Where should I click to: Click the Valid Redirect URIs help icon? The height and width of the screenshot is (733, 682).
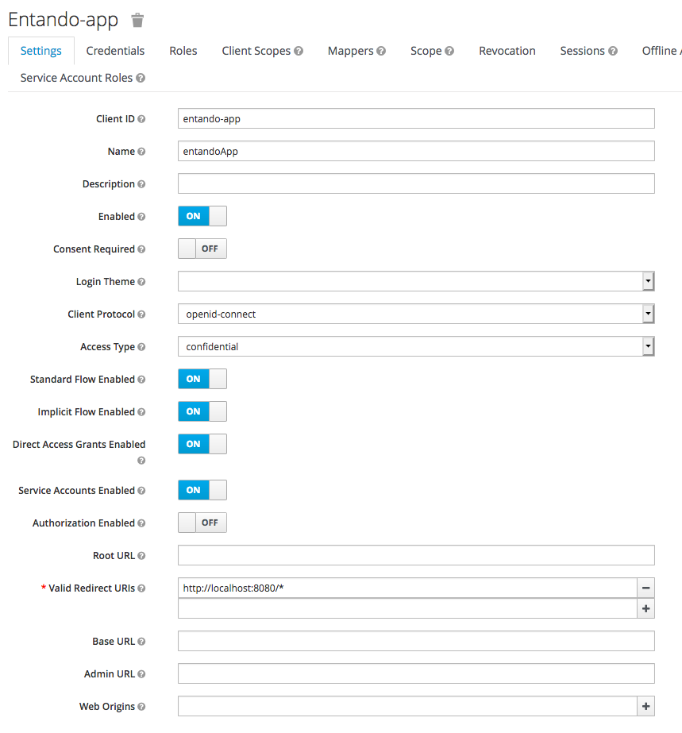tap(141, 588)
